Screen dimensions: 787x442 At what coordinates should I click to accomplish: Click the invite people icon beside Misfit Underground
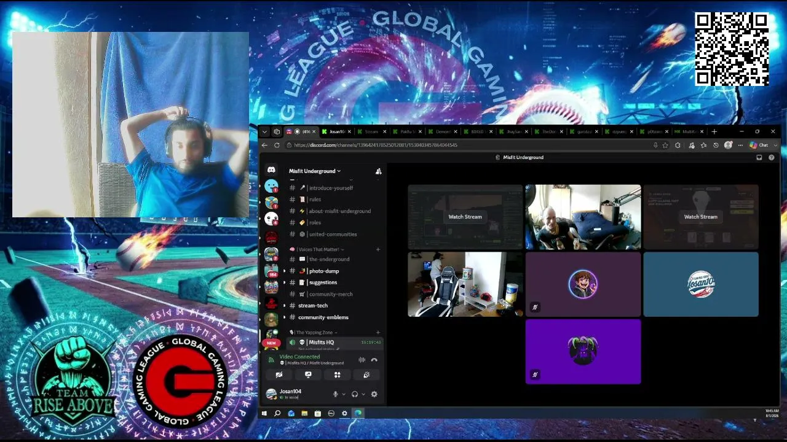tap(378, 171)
